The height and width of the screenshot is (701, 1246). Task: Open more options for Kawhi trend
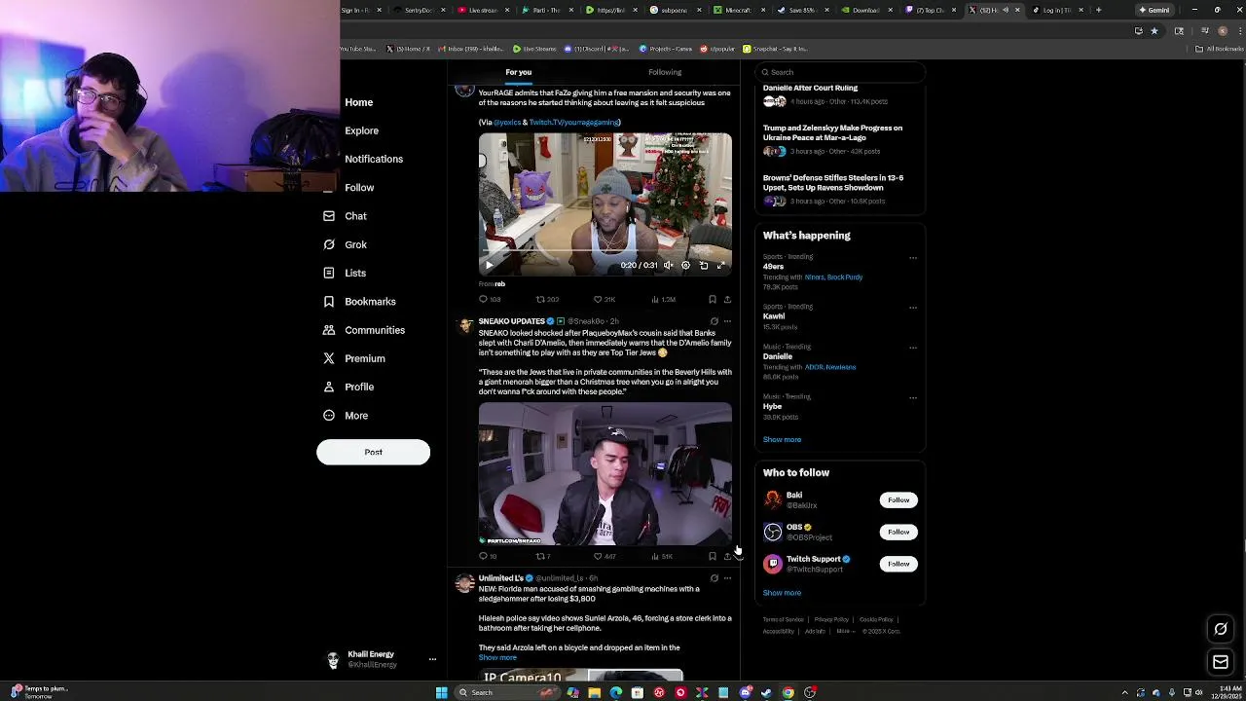[x=913, y=308]
